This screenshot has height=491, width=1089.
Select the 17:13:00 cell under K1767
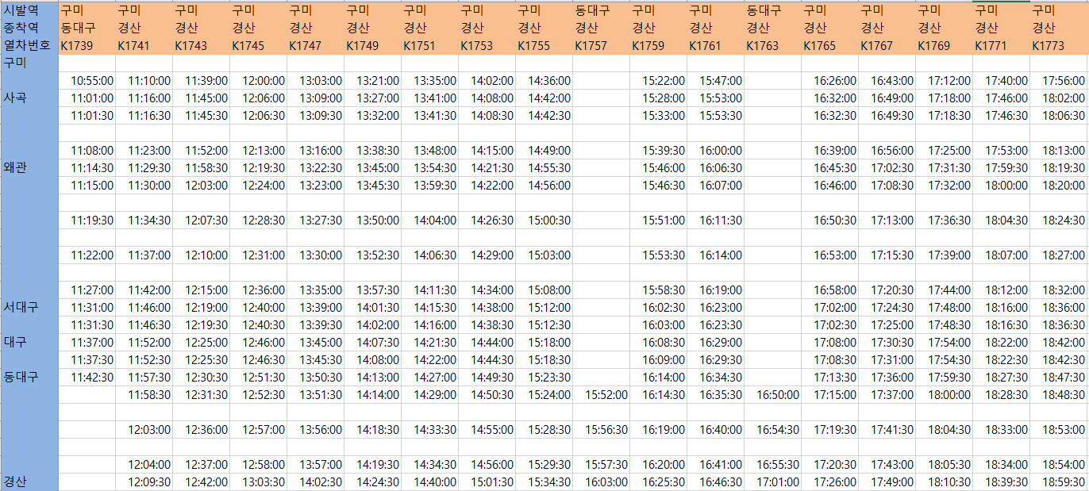pos(887,220)
